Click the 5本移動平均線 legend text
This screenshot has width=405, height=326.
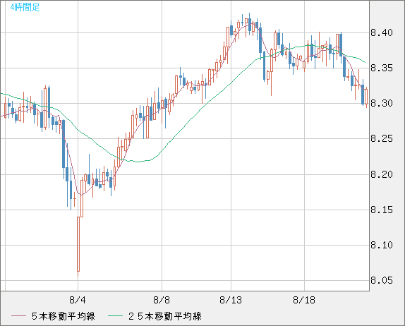coord(64,316)
